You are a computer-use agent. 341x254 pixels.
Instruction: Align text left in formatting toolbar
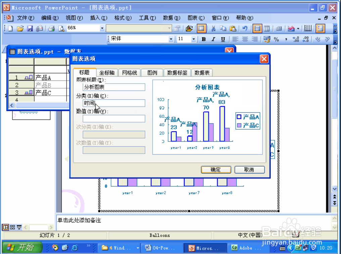tap(235, 39)
